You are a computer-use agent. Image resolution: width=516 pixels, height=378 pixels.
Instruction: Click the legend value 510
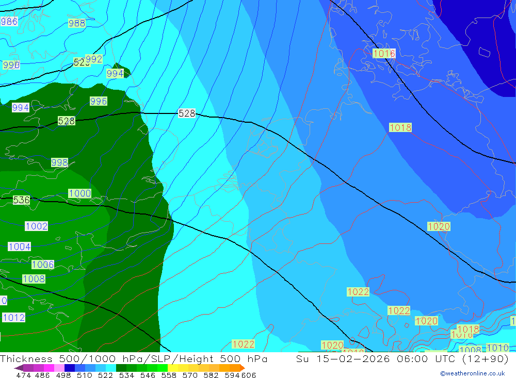click(84, 375)
